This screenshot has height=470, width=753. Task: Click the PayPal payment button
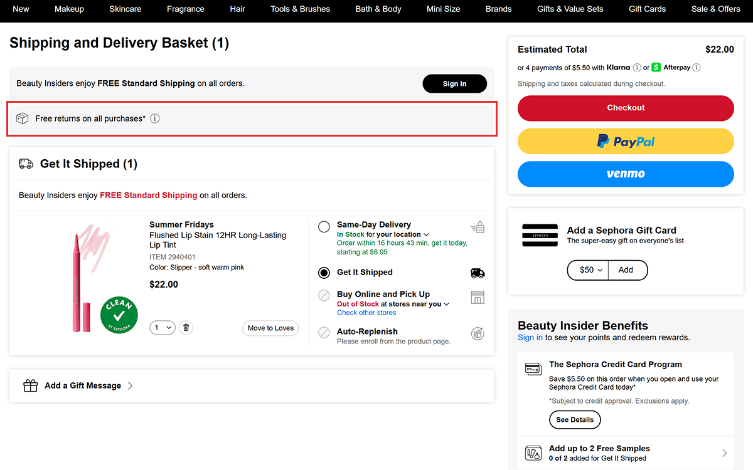[x=625, y=141]
